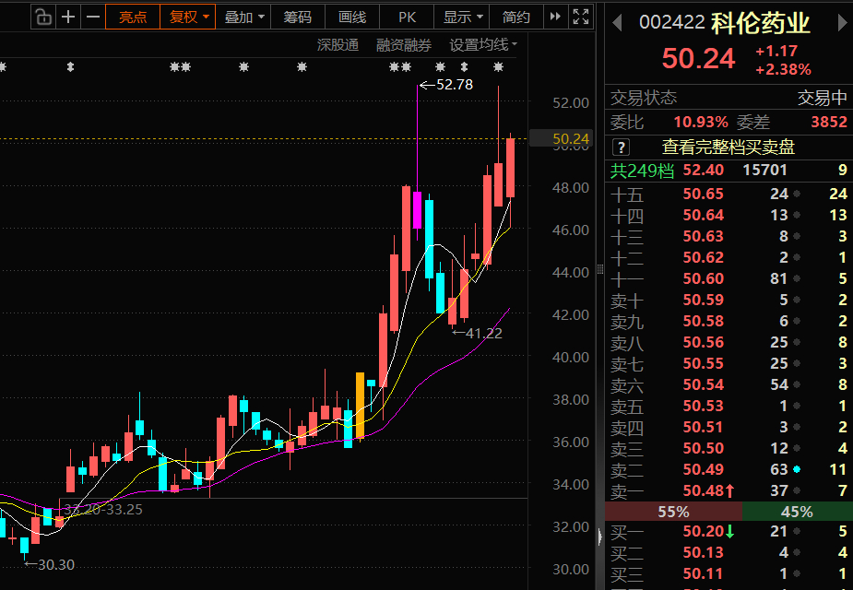Open the 复权 dropdown
The image size is (853, 590).
click(x=188, y=17)
